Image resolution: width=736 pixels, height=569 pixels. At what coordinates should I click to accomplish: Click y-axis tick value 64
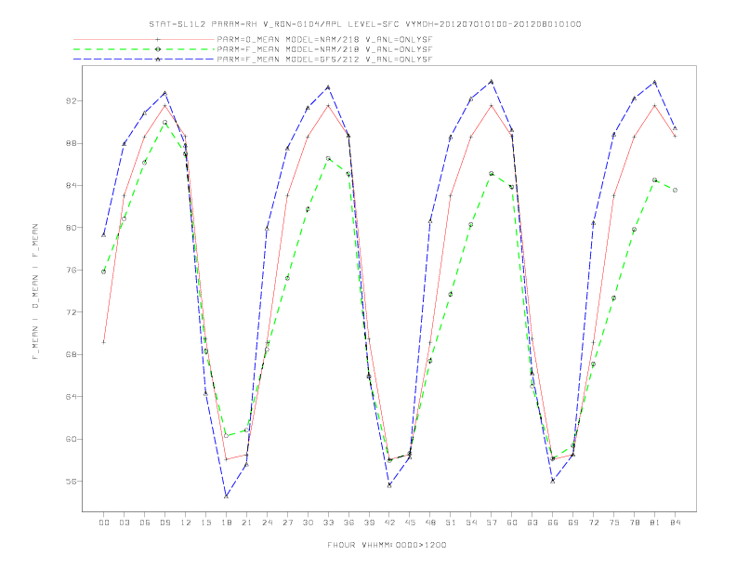[71, 397]
